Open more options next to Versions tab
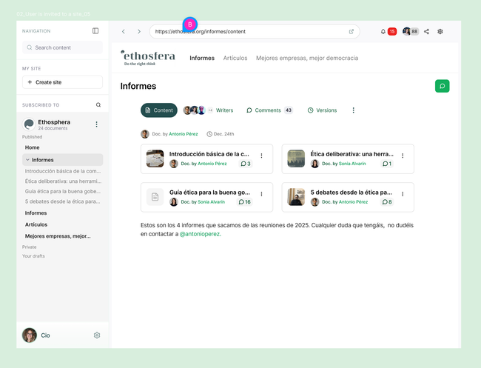 click(x=353, y=110)
